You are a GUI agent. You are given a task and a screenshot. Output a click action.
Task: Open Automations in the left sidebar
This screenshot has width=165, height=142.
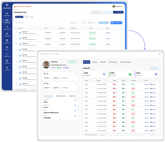tap(7, 27)
